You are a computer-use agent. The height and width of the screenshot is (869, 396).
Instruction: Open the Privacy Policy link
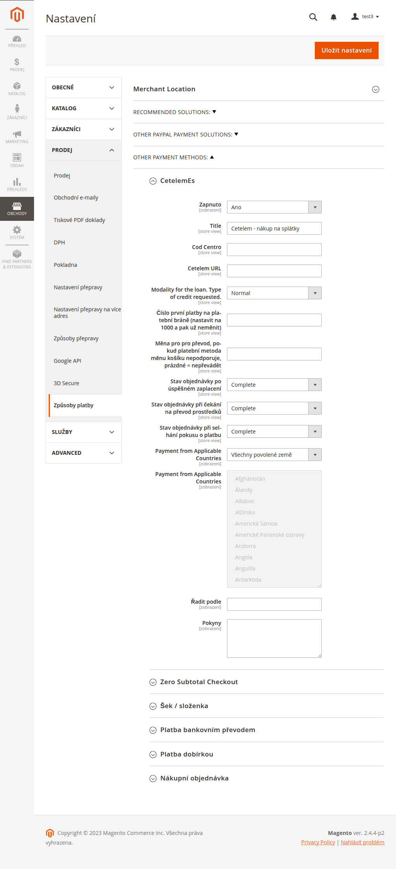tap(318, 842)
